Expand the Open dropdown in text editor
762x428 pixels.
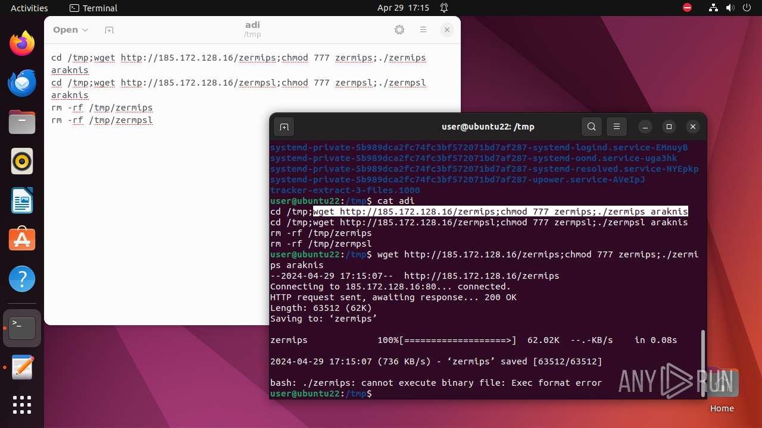click(70, 30)
